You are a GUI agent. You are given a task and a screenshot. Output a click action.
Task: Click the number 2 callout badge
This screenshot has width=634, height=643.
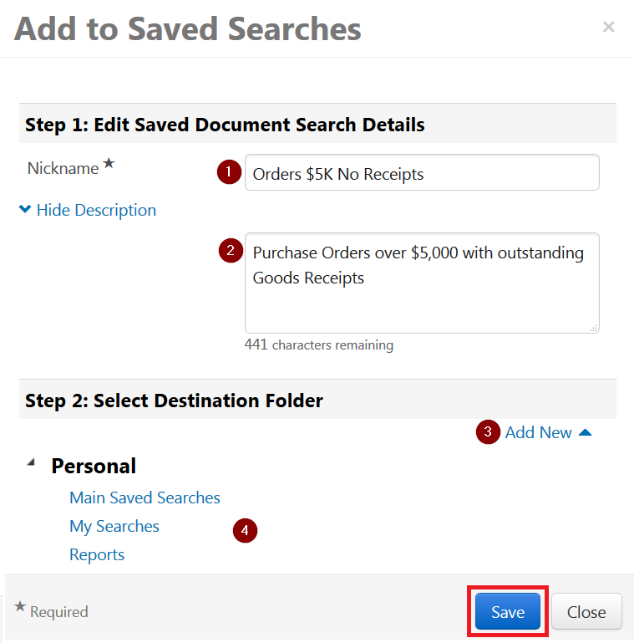[230, 251]
